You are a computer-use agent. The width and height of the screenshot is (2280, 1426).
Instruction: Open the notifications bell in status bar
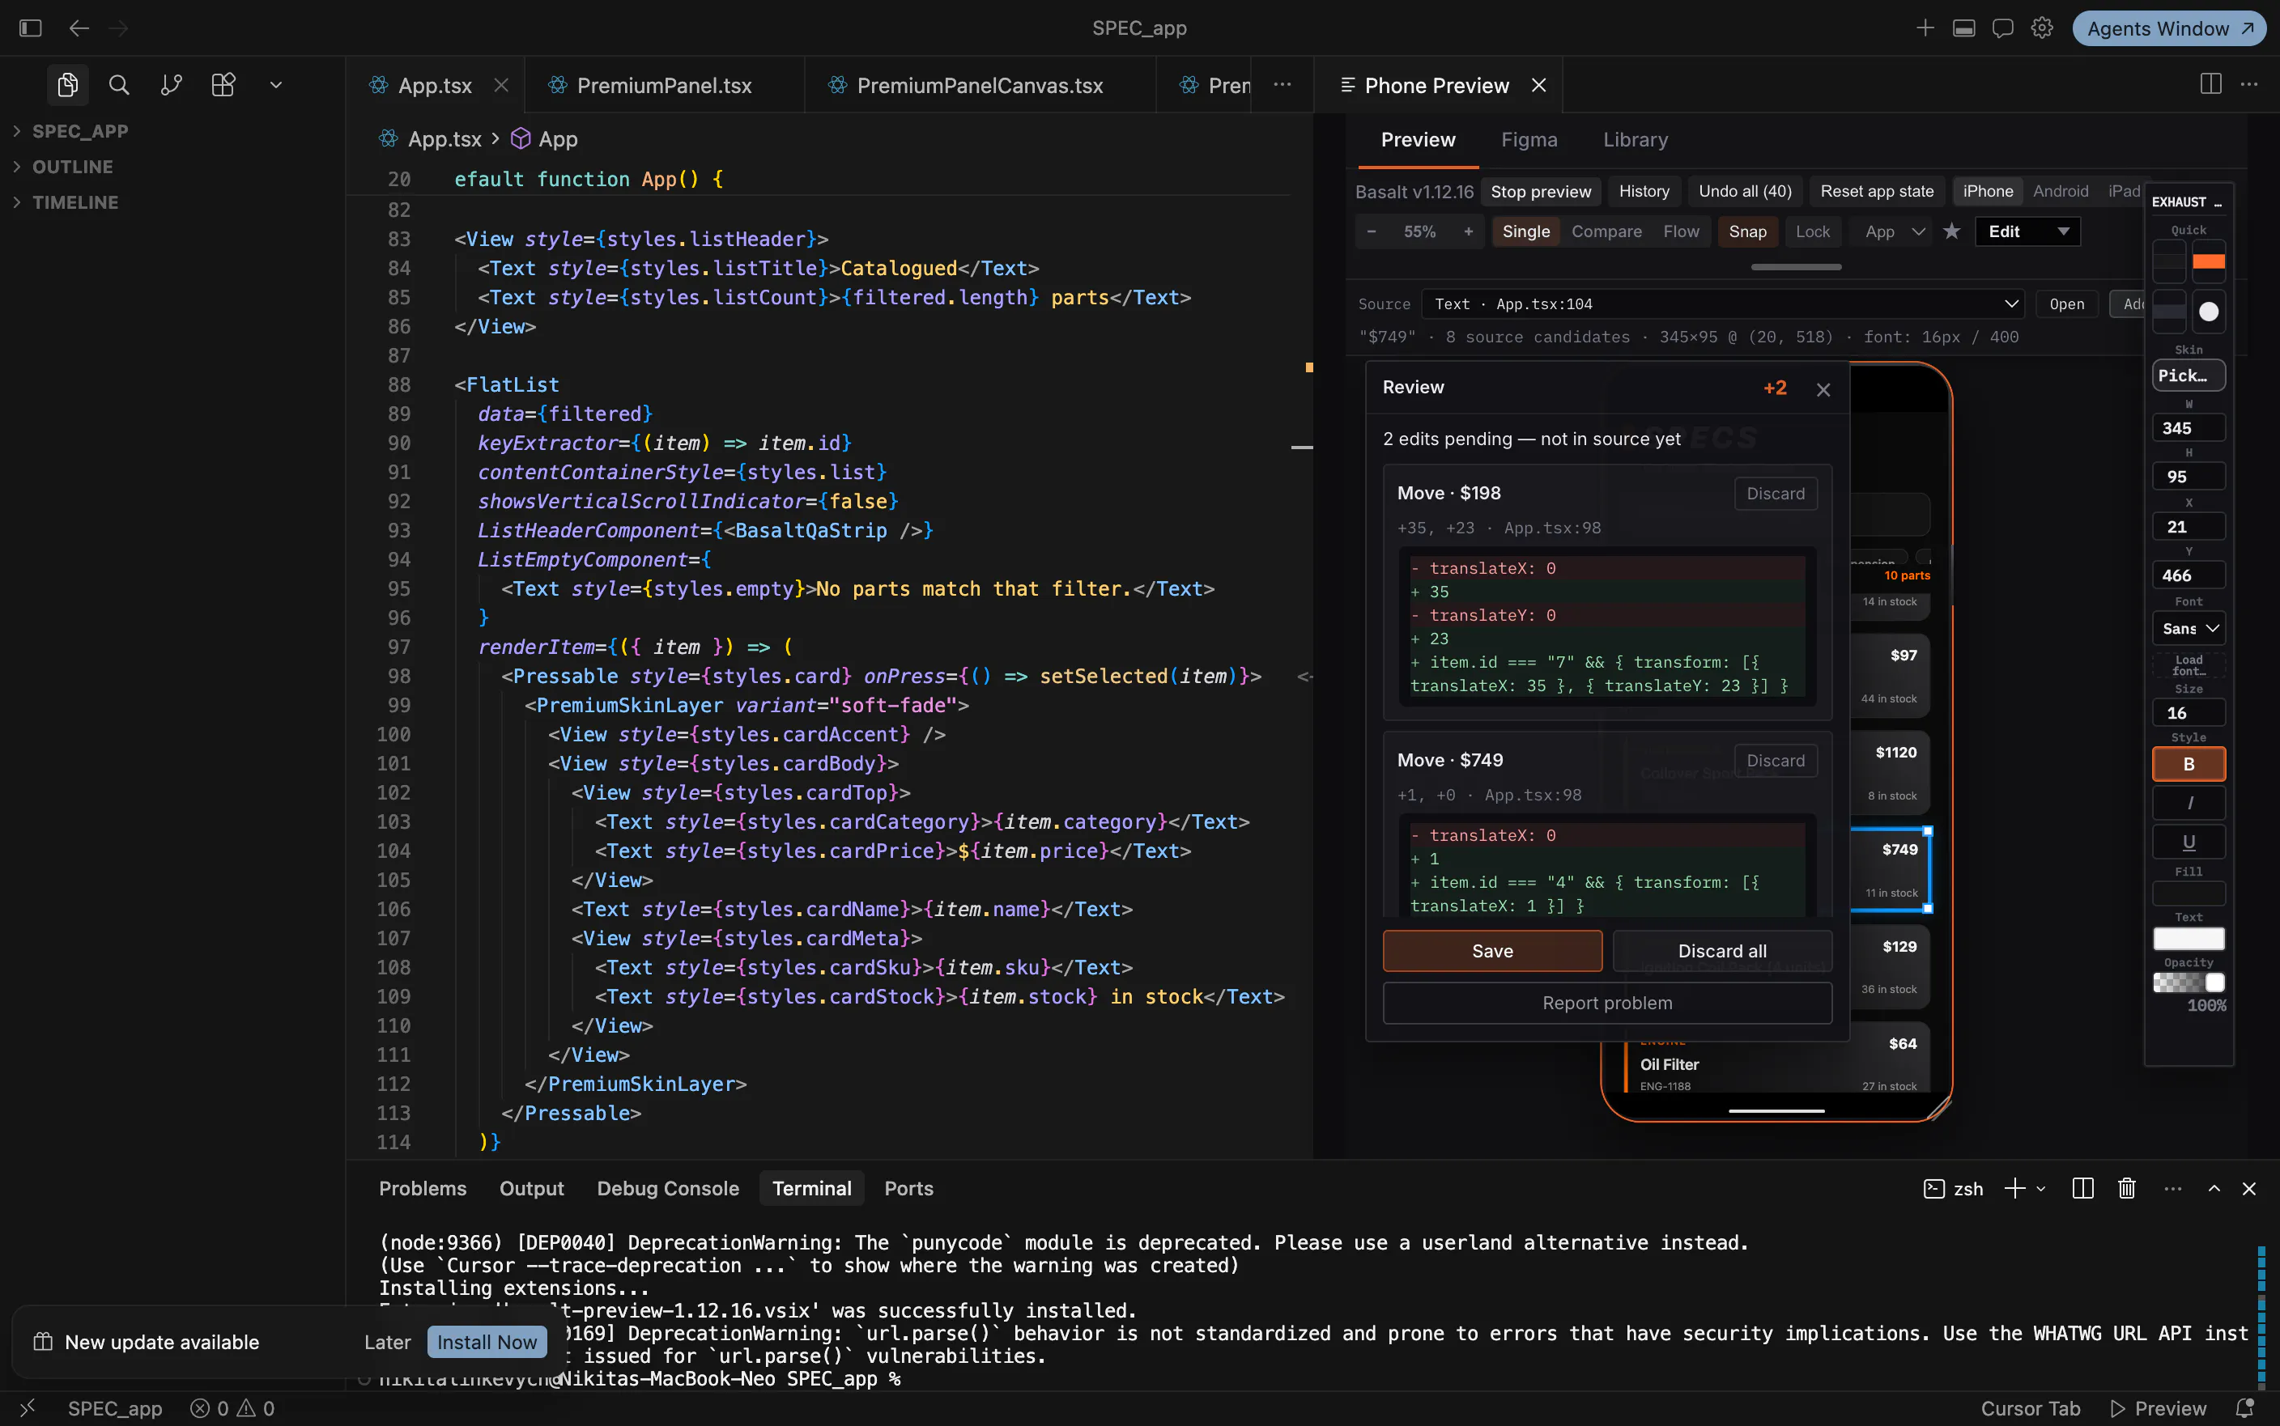pyautogui.click(x=2245, y=1408)
